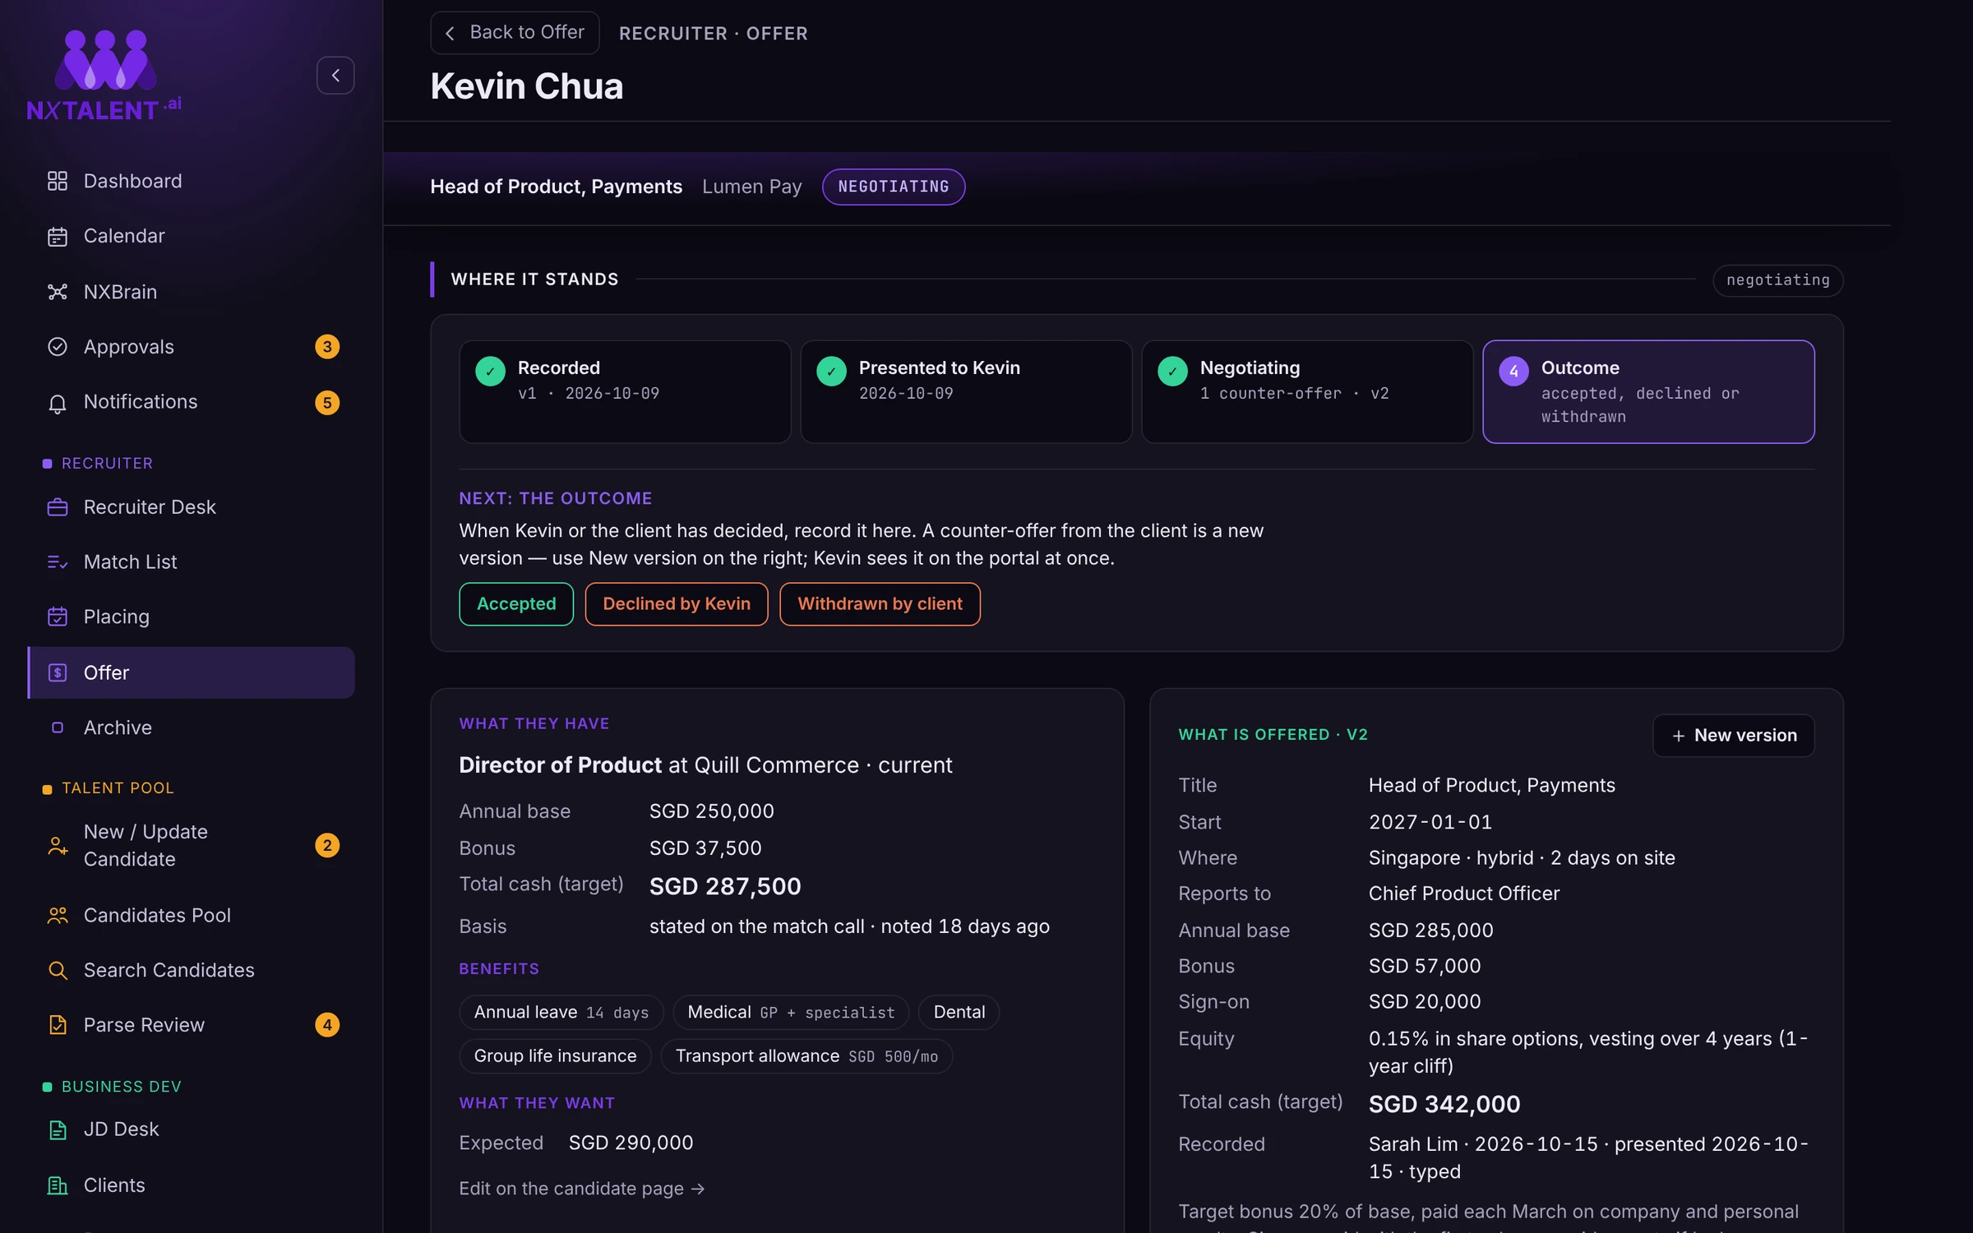1973x1233 pixels.
Task: Click the Expected SGD 290,000 value
Action: (631, 1143)
